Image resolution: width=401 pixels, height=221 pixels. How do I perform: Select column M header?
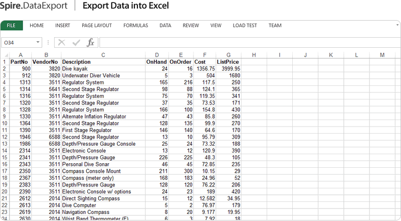(x=382, y=55)
